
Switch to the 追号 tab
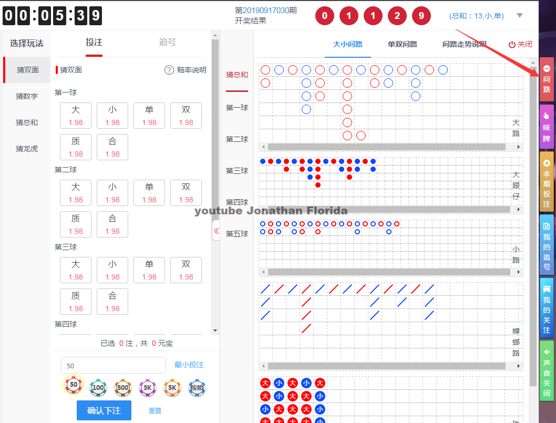(168, 43)
